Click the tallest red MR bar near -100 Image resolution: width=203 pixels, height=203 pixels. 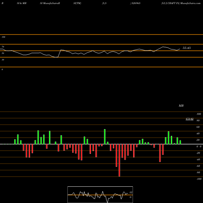pyautogui.click(x=119, y=160)
